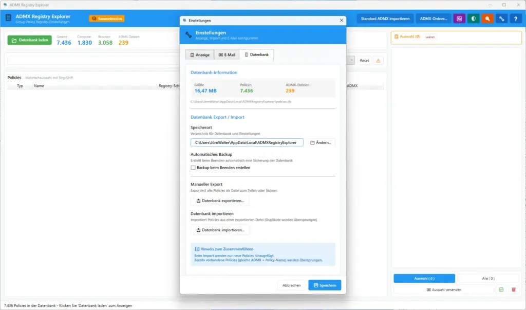526x310 pixels.
Task: Click the green shield icon button
Action: coord(473,19)
